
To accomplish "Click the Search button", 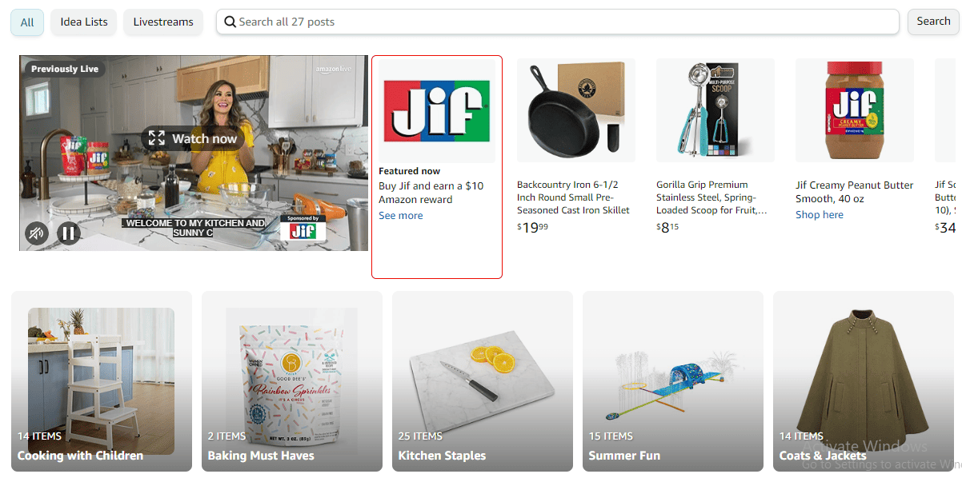I will point(933,22).
